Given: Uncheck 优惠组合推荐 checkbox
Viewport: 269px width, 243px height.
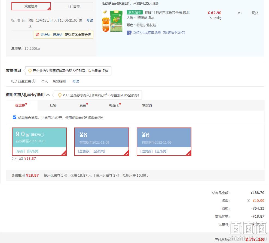Looking at the screenshot, I should tap(15, 117).
